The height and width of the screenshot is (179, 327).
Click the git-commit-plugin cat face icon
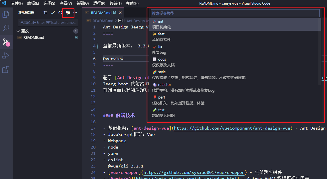(x=68, y=13)
